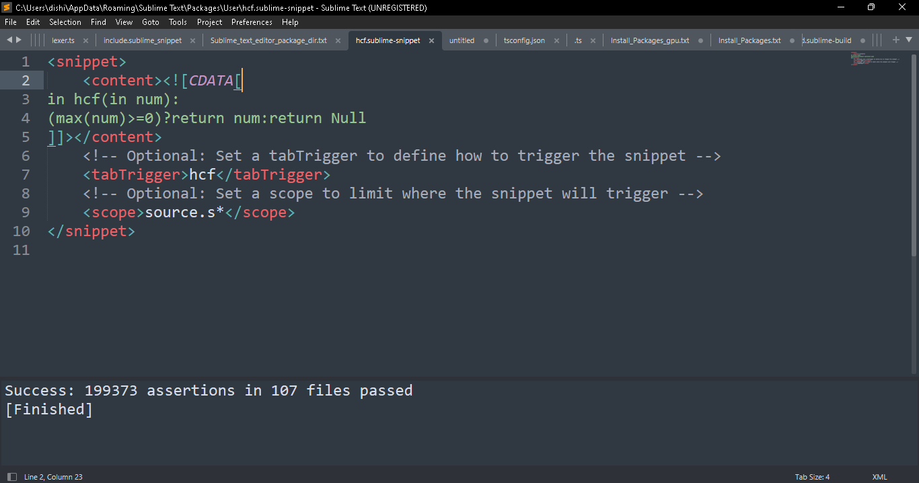
Task: Click line number 1 in the gutter
Action: pyautogui.click(x=26, y=62)
